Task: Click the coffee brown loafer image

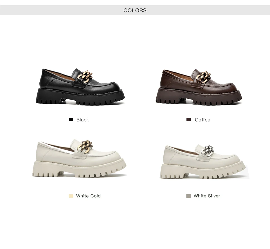Action: pos(199,87)
